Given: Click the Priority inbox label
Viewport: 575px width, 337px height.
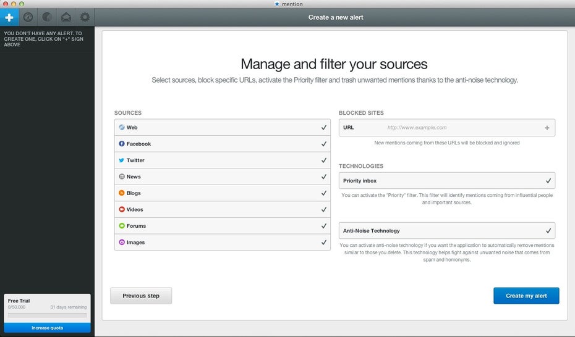Looking at the screenshot, I should click(x=360, y=180).
